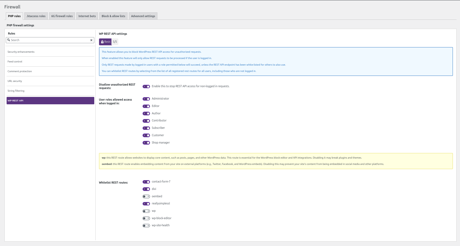The height and width of the screenshot is (246, 460).
Task: Switch to the .htaccess rules tab
Action: (x=36, y=16)
